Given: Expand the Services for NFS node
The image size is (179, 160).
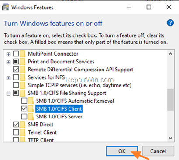Looking at the screenshot, I should (8, 78).
